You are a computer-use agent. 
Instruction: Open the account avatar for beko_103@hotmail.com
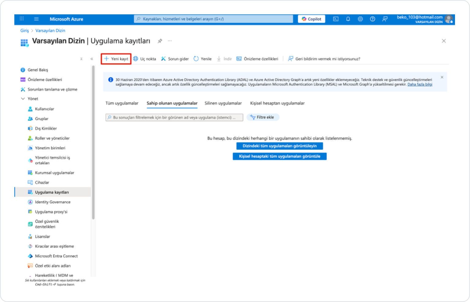(449, 19)
